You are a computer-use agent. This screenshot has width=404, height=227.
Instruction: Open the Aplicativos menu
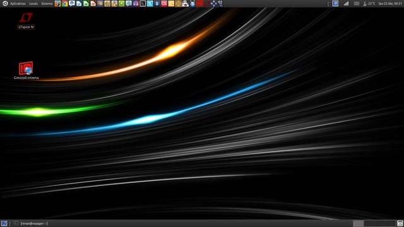click(x=18, y=4)
